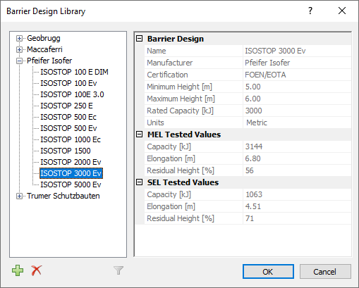Select the Maccaferri manufacturer label

[x=44, y=49]
